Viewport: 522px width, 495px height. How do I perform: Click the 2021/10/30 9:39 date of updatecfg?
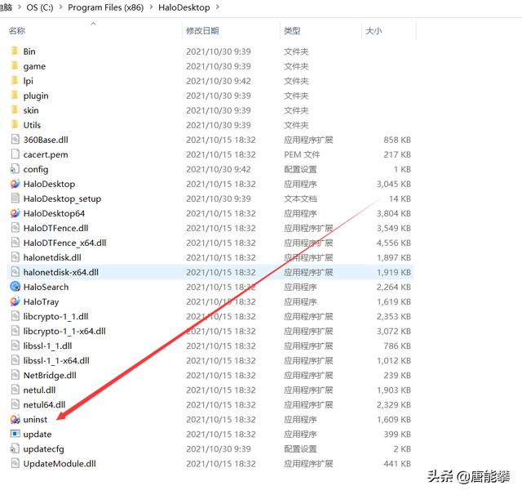click(x=219, y=448)
